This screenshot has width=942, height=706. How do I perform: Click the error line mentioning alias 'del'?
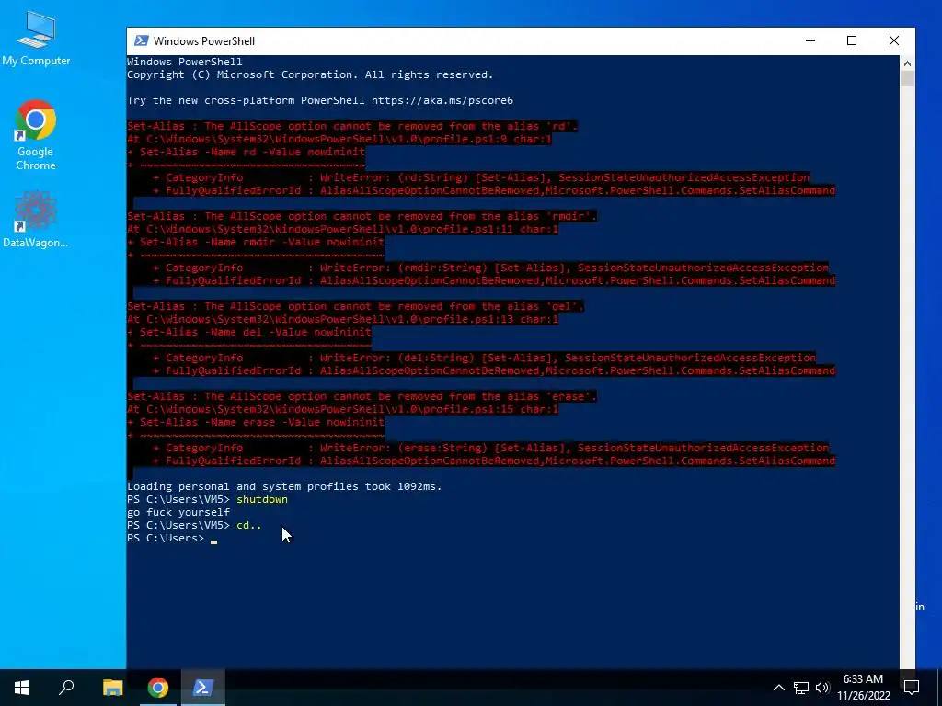click(x=355, y=306)
